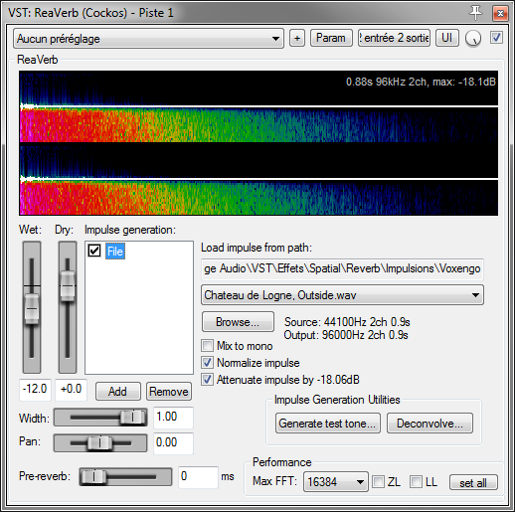This screenshot has width=515, height=512.
Task: Click the pin window icon in title bar
Action: (475, 13)
